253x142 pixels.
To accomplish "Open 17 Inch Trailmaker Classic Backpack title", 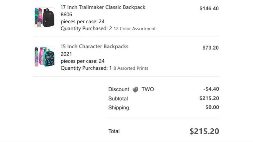I will tap(103, 7).
